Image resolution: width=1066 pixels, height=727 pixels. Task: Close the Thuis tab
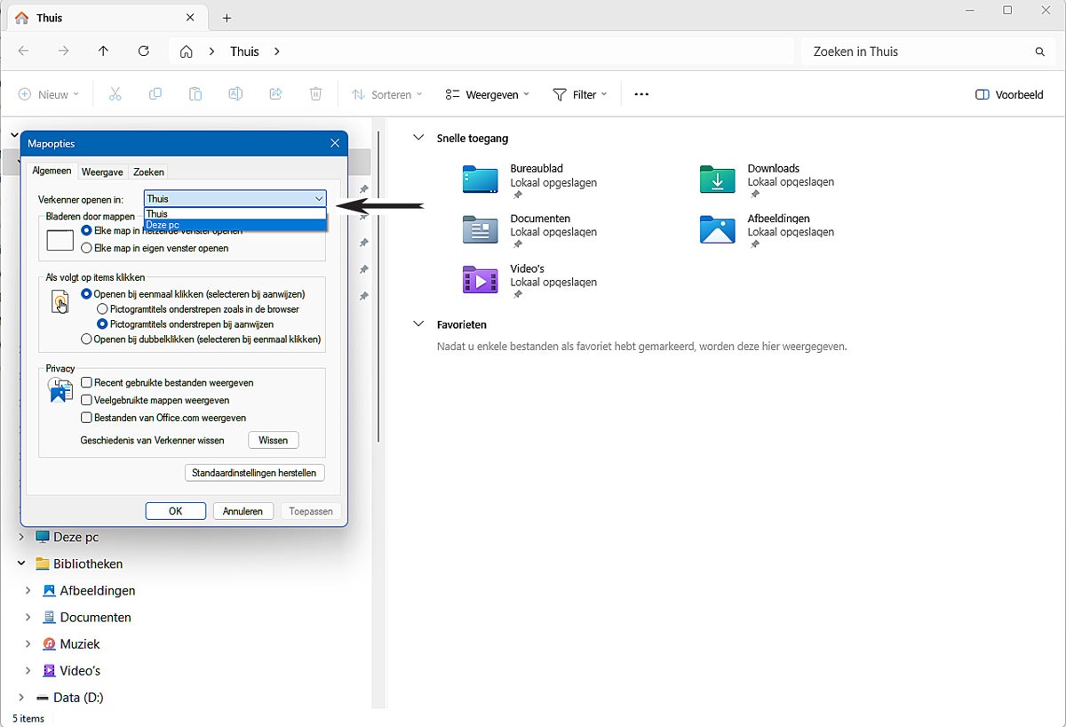(x=190, y=18)
